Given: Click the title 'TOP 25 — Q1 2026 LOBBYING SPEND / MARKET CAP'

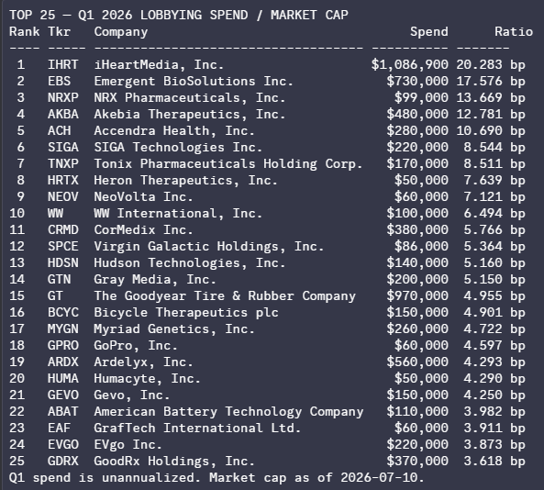Looking at the screenshot, I should (x=179, y=15).
